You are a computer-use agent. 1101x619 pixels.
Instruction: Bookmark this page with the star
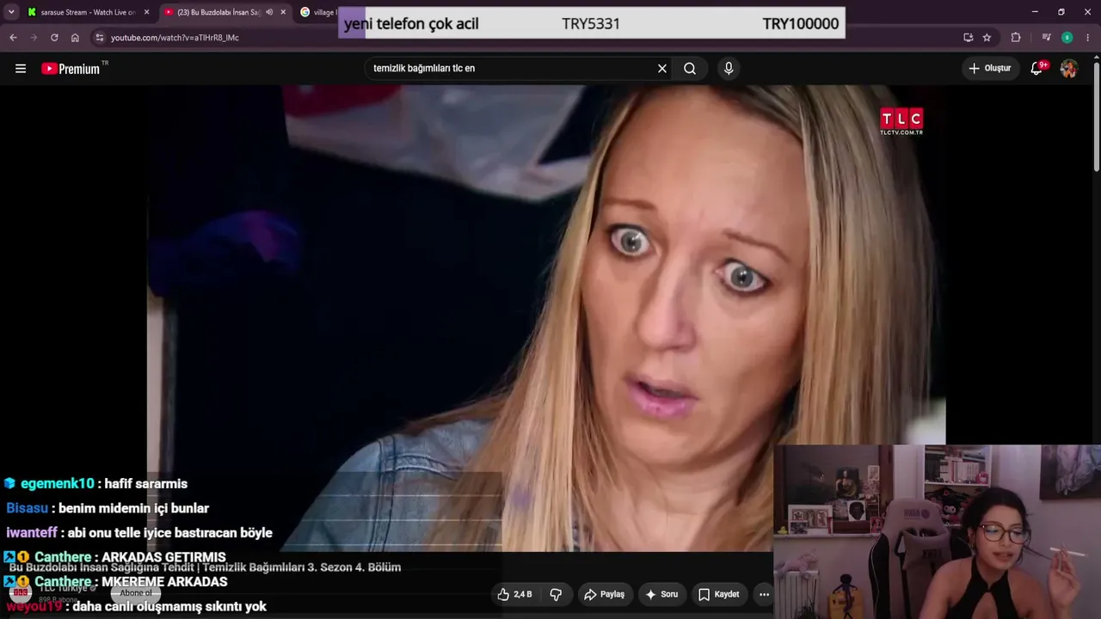[987, 38]
